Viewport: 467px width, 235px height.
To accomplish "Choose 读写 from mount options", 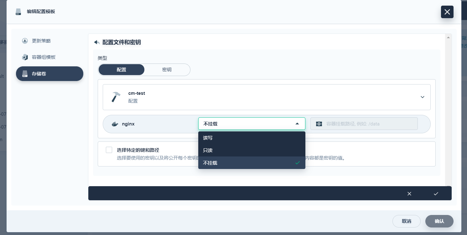I will (x=252, y=138).
